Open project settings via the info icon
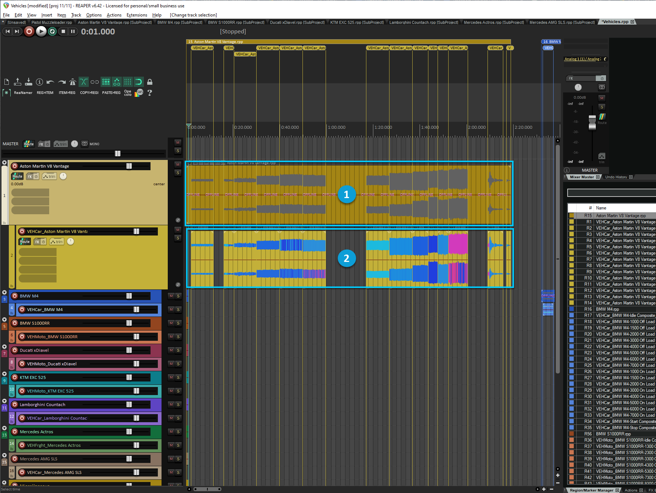This screenshot has height=493, width=656. [x=40, y=82]
